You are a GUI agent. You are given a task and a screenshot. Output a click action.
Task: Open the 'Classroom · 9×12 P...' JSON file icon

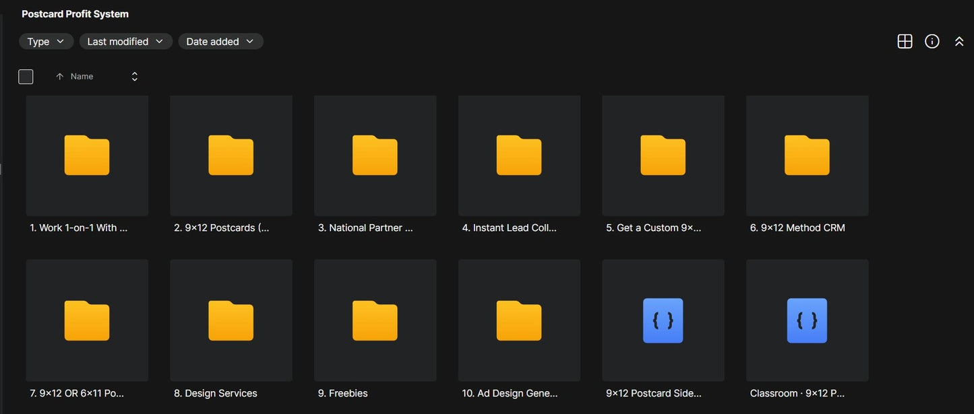click(807, 320)
